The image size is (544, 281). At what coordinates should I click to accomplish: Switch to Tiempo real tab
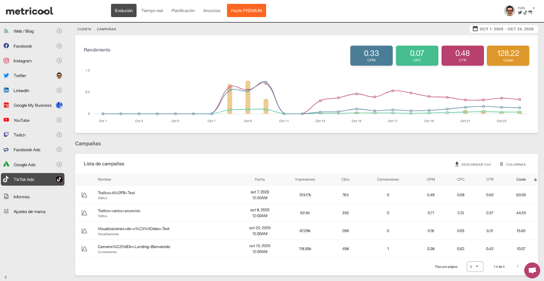(x=152, y=11)
